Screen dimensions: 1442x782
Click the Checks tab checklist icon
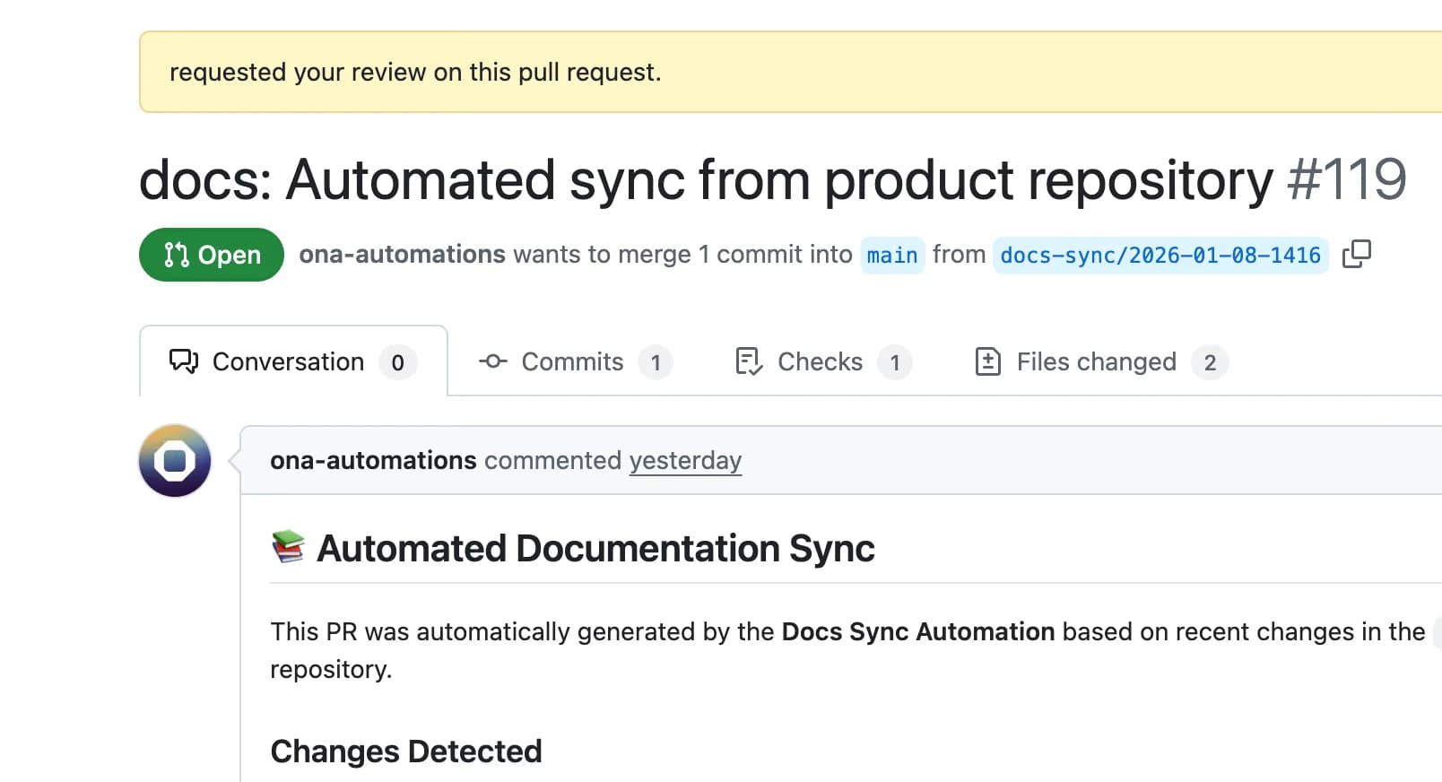click(749, 361)
